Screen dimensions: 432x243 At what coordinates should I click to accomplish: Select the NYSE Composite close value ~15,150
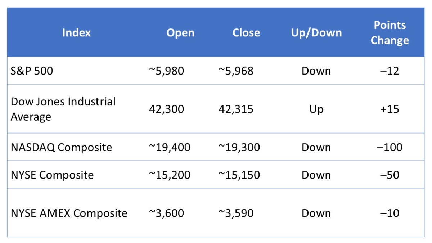click(x=239, y=175)
